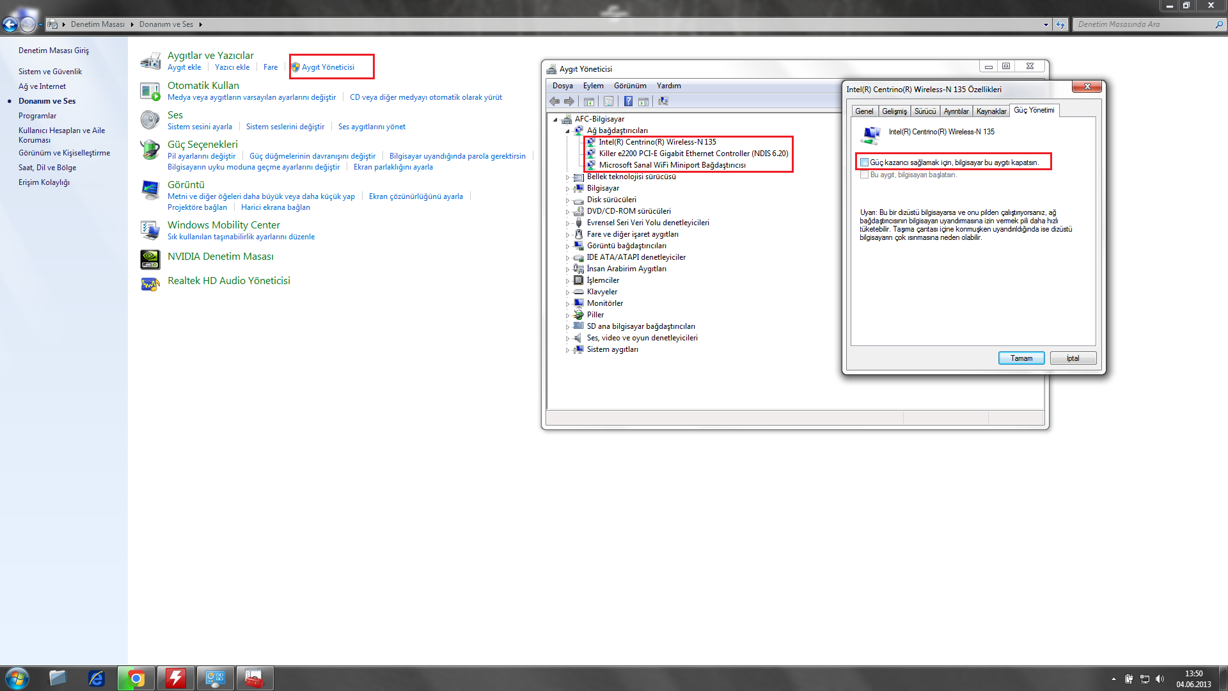The width and height of the screenshot is (1228, 691).
Task: Click the red Flash icon on the taskbar
Action: (176, 678)
